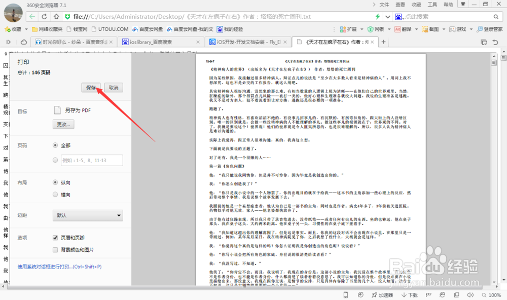Click the green shield security icon in address bar
Image resolution: width=507 pixels, height=300 pixels.
[67, 17]
